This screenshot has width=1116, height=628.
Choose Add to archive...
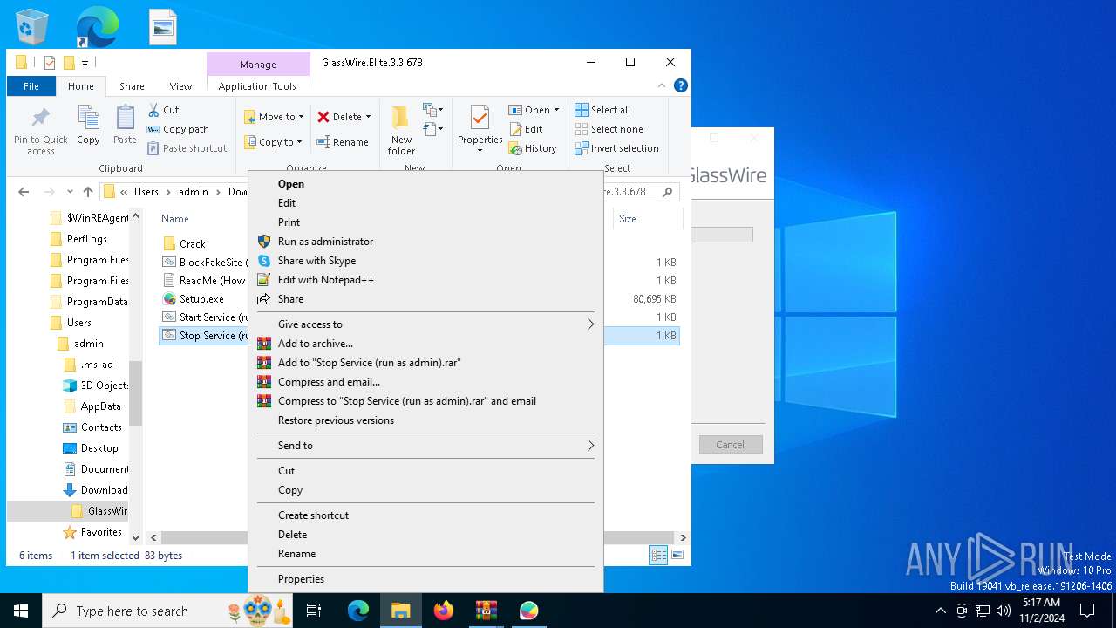425,344
